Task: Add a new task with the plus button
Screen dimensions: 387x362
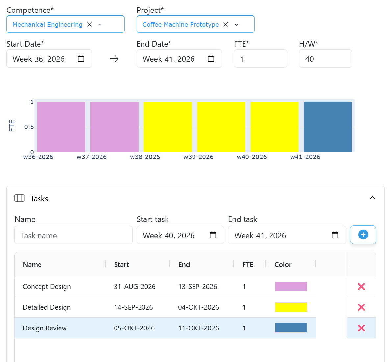Action: pyautogui.click(x=363, y=235)
